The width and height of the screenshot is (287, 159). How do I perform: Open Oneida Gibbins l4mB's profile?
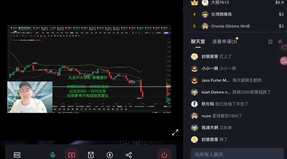[230, 26]
